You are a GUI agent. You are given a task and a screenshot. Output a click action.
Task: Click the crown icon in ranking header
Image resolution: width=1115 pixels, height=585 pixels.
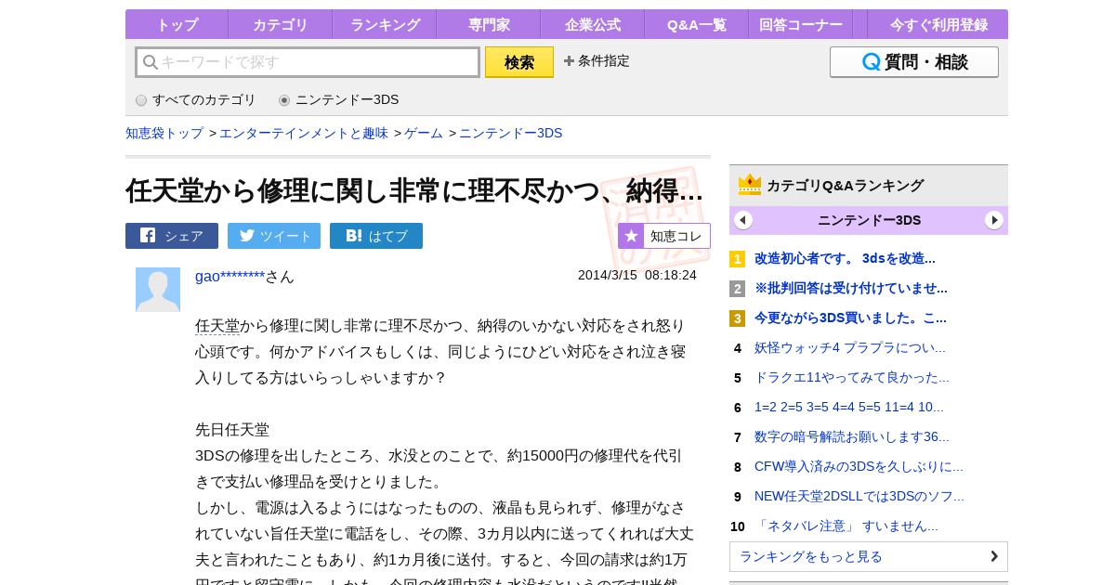tap(750, 185)
